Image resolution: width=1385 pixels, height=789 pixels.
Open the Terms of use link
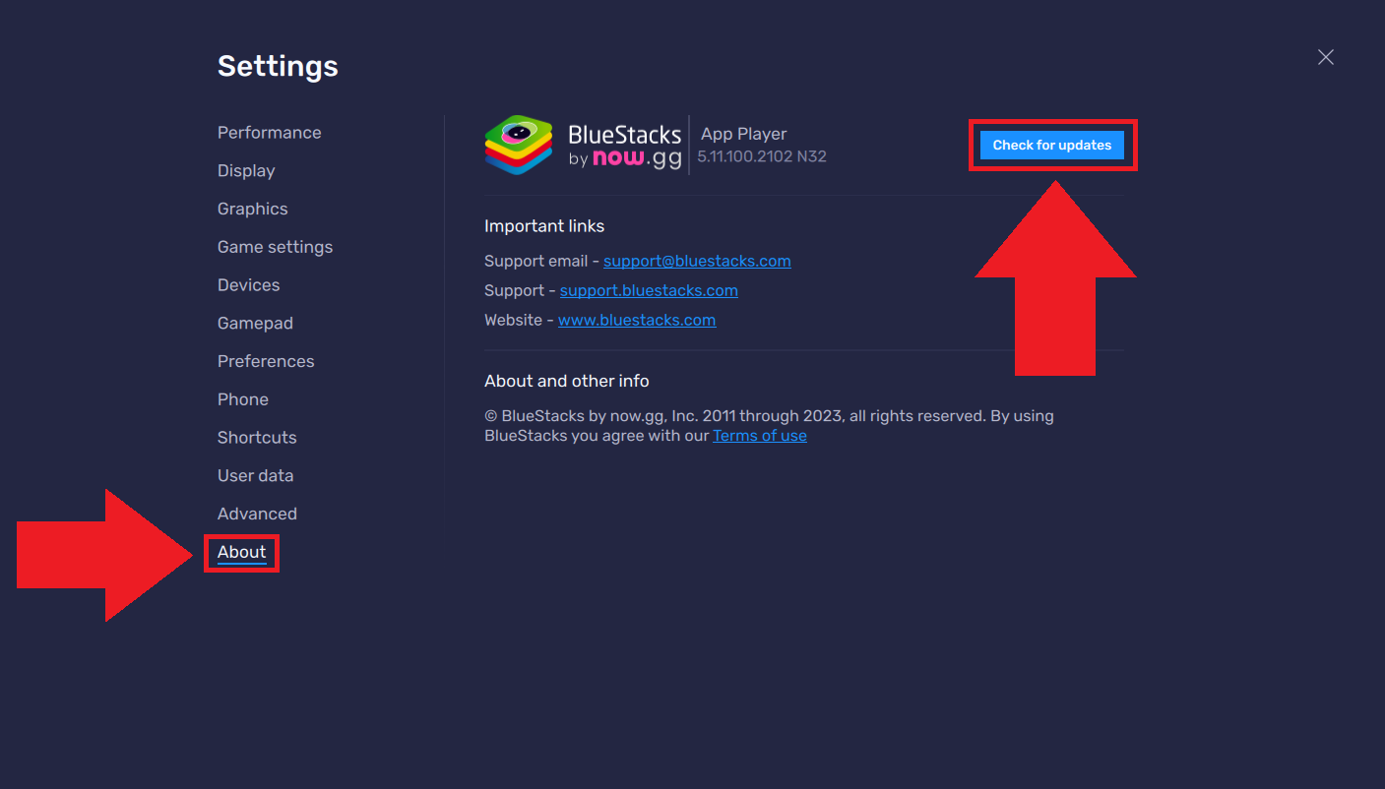(x=759, y=436)
